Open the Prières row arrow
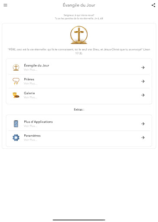 tap(143, 82)
